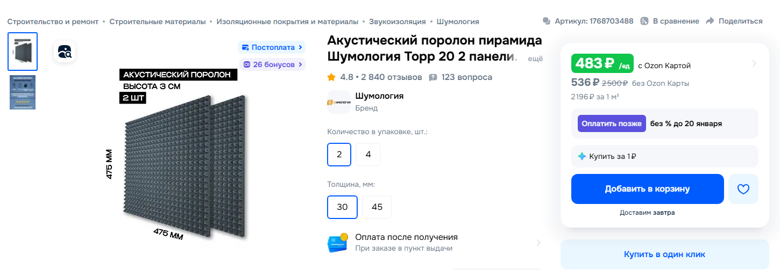780x270 pixels.
Task: Open the Постоплата badge
Action: coord(272,47)
